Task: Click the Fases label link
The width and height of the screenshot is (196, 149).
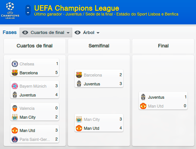Action: pyautogui.click(x=10, y=33)
